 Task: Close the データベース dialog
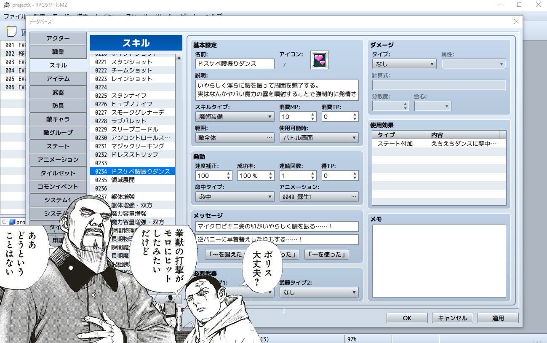[516, 21]
